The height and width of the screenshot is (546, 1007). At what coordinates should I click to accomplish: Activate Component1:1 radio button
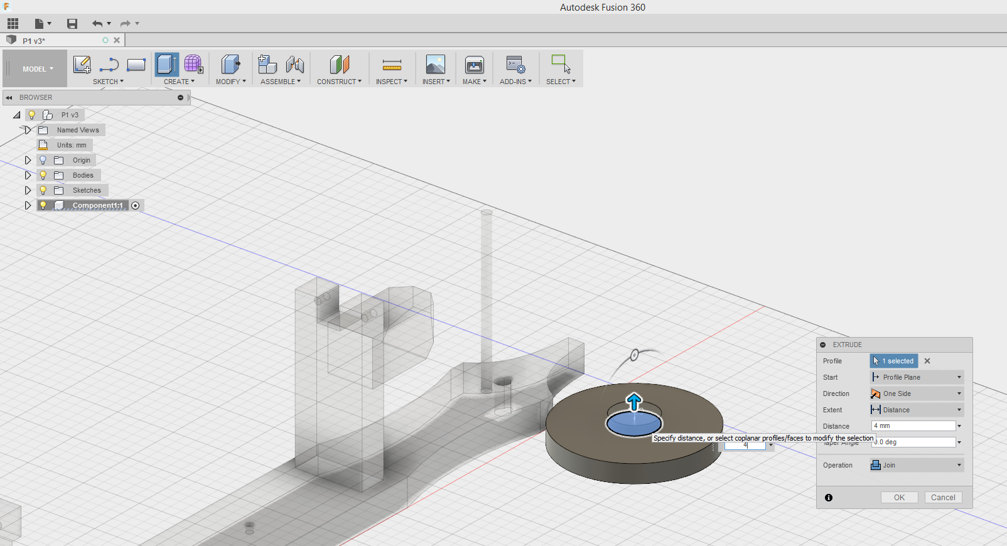click(x=136, y=206)
